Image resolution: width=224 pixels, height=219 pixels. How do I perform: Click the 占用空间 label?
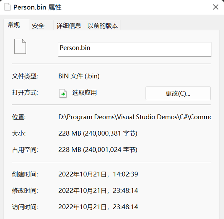coord(25,150)
